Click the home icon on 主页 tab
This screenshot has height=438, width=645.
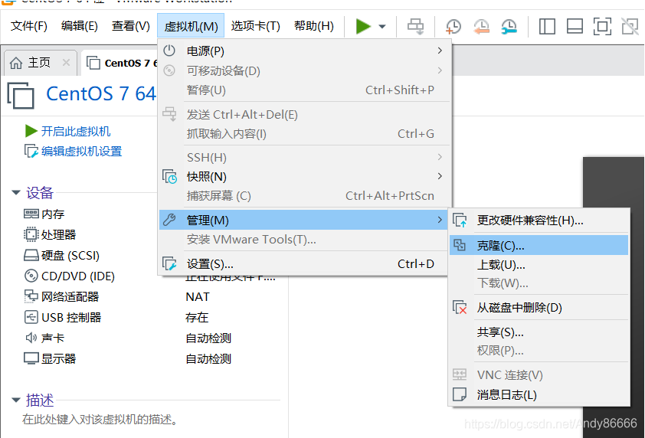pos(16,63)
